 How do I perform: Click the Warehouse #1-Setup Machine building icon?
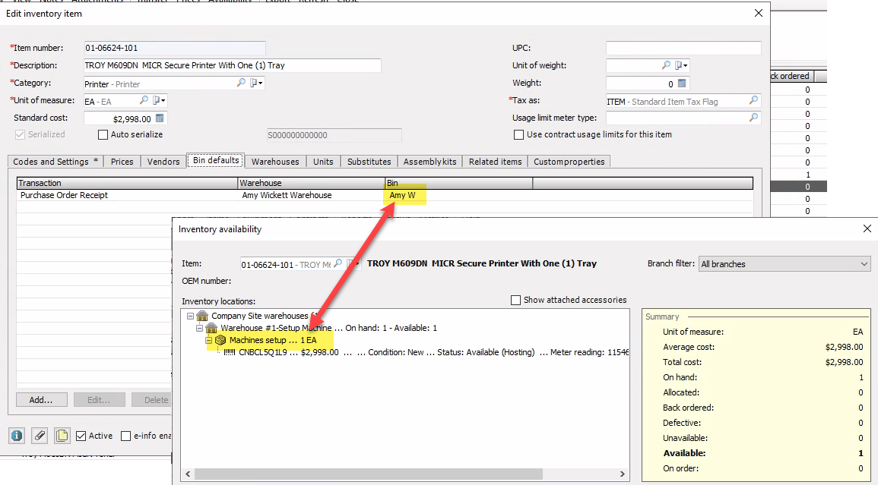tap(211, 328)
